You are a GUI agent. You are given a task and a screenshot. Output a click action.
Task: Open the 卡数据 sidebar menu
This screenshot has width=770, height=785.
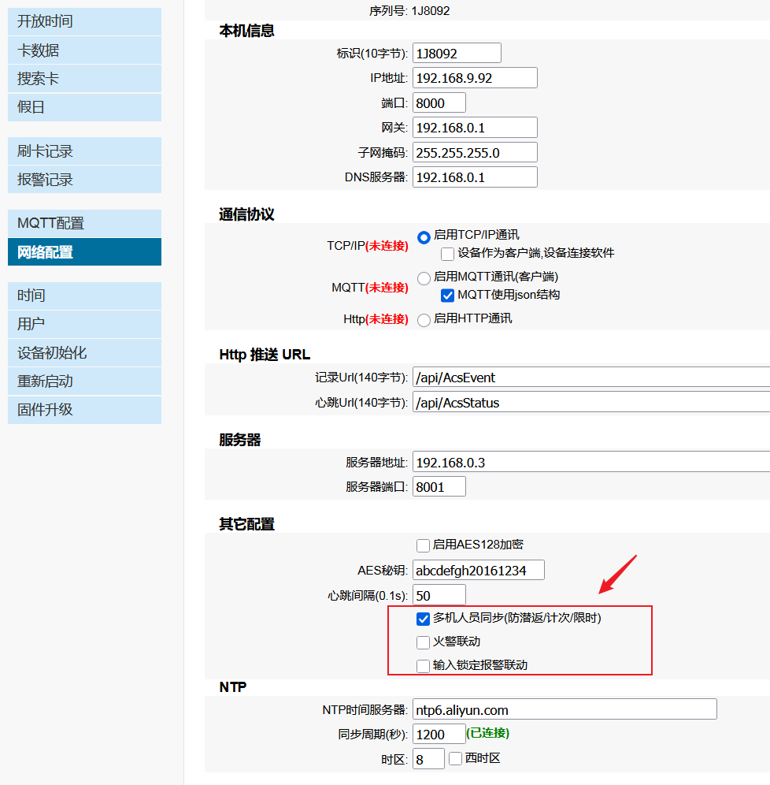pyautogui.click(x=84, y=50)
